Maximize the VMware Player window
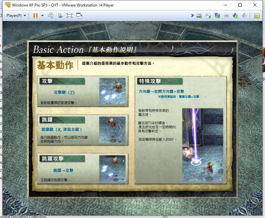Screen dimensions: 265x218 [240, 5]
